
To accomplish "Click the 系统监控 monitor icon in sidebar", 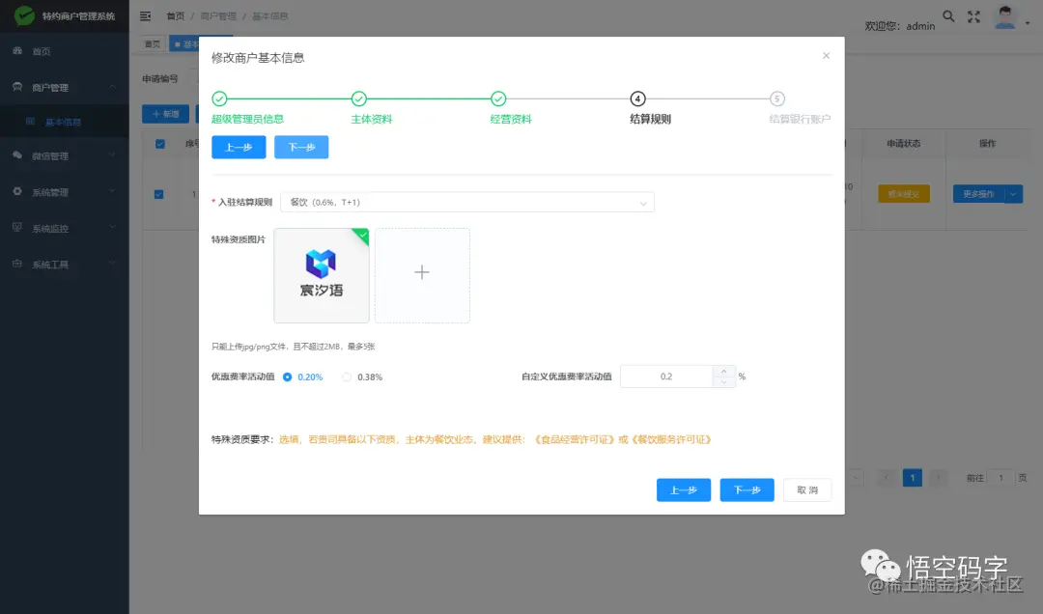I will click(x=17, y=228).
